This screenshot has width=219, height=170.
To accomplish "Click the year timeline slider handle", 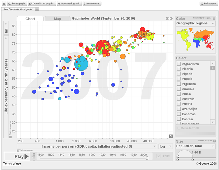I will [147, 158].
